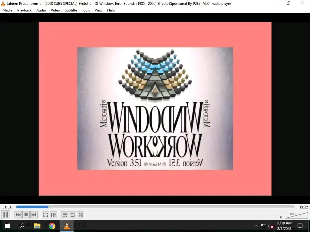Click the VLC taskbar icon

pos(67,226)
